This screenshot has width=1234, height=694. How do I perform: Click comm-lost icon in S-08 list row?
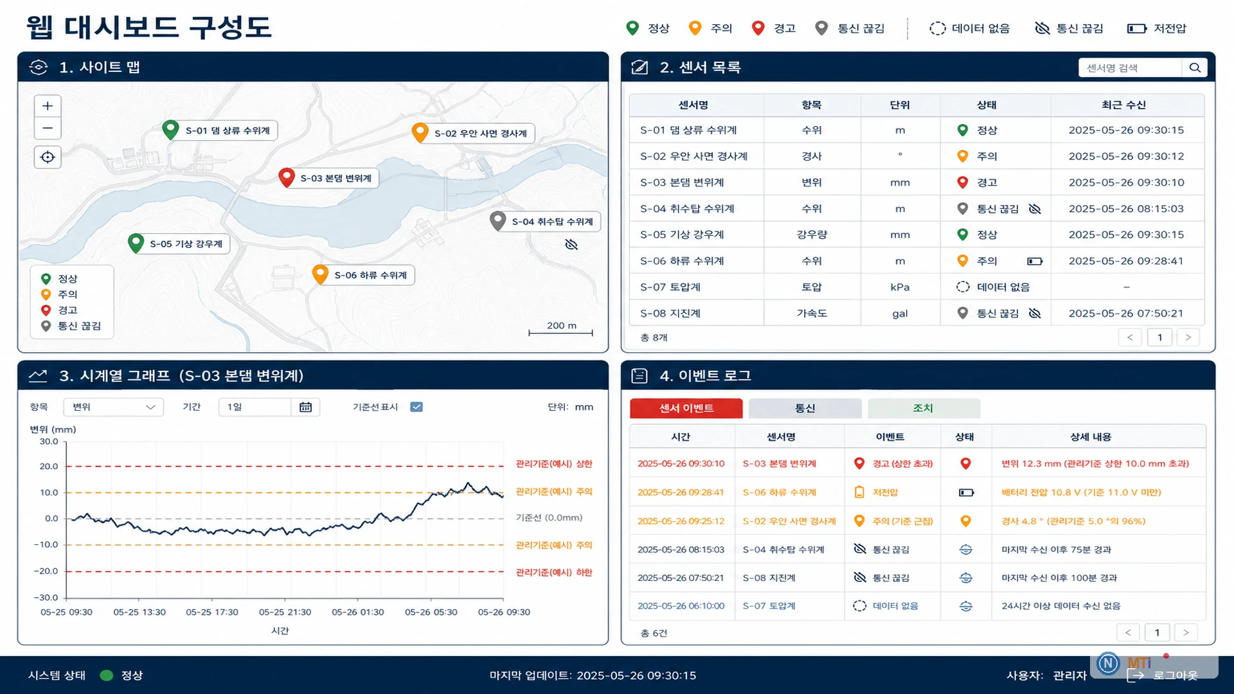pyautogui.click(x=1035, y=314)
